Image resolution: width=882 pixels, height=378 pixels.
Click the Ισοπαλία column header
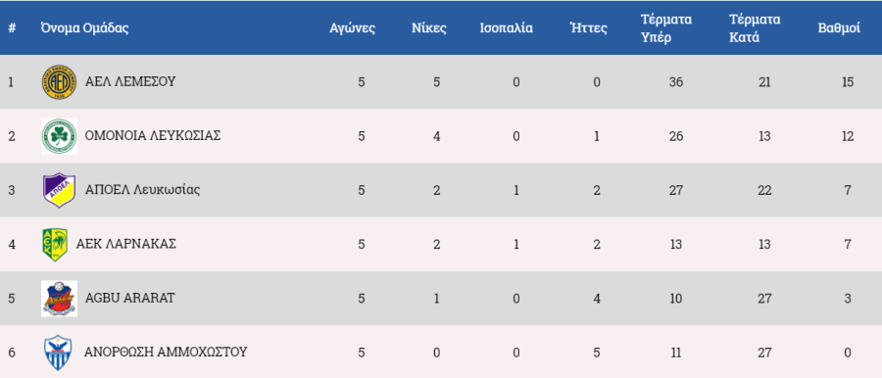(507, 28)
